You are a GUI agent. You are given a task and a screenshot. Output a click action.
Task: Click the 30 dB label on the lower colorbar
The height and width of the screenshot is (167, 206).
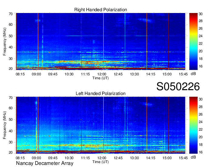(x=201, y=99)
